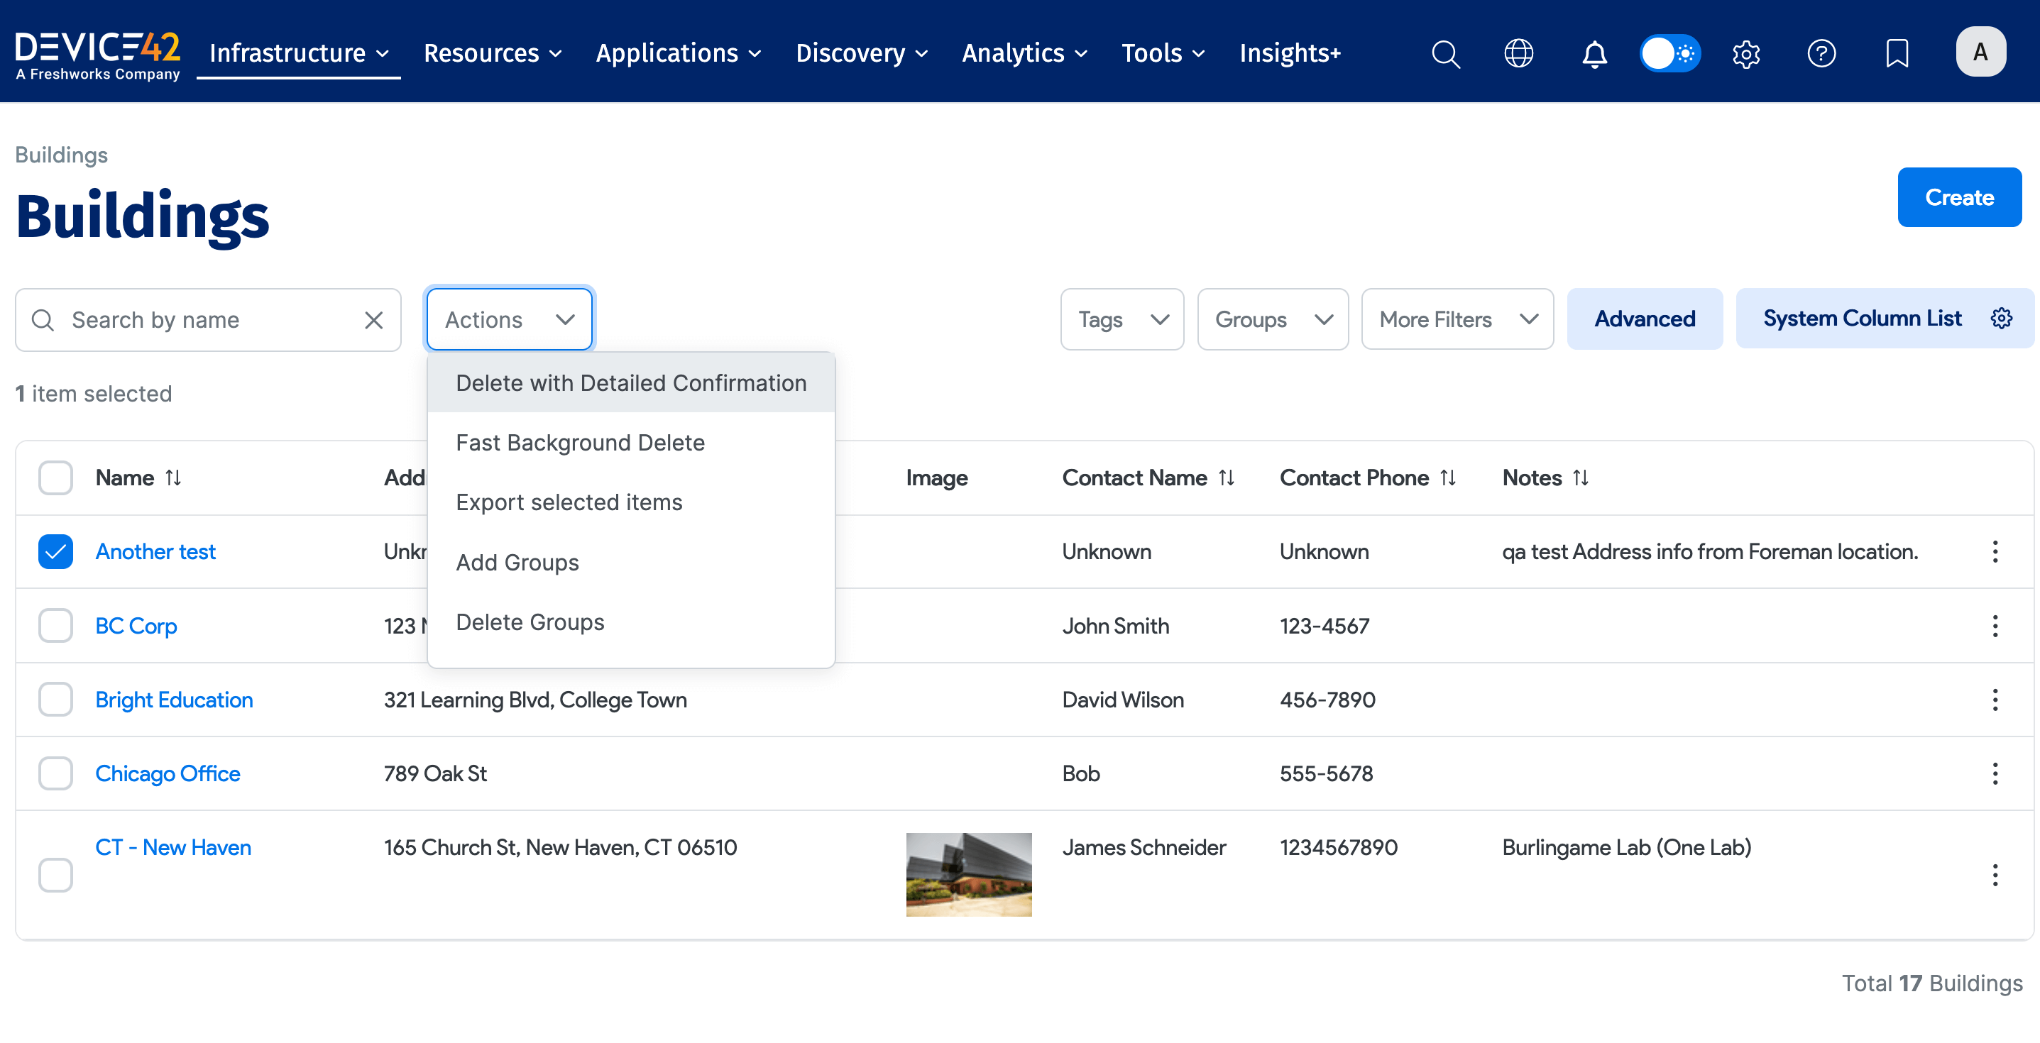The image size is (2040, 1043).
Task: Open the global search magnifier icon
Action: 1444,54
